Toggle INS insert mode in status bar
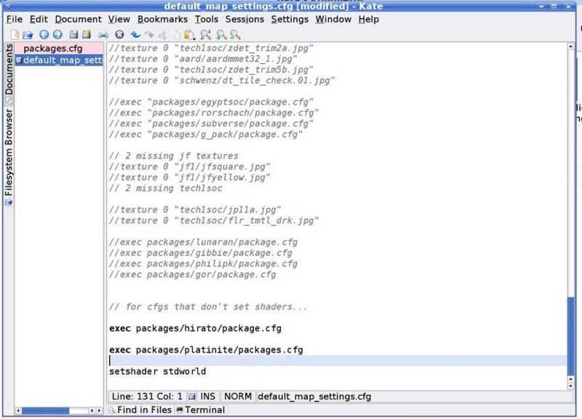This screenshot has height=419, width=582. [208, 396]
